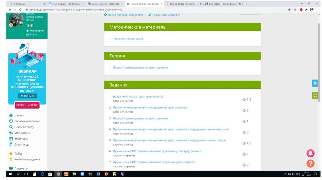Open task about определении длины сторон
The height and width of the screenshot is (180, 322).
169,140
